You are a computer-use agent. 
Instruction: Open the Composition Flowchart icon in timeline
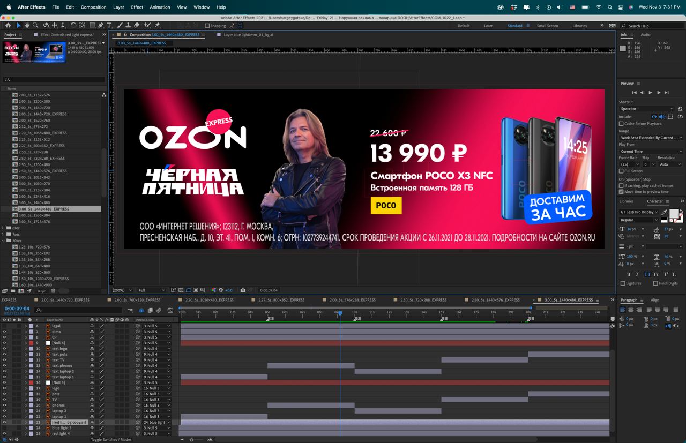[130, 310]
